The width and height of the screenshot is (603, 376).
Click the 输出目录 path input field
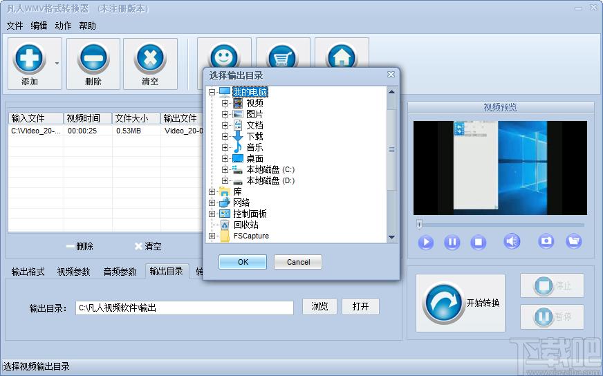[x=185, y=308]
